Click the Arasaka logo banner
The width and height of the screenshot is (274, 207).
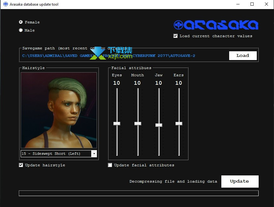[216, 25]
